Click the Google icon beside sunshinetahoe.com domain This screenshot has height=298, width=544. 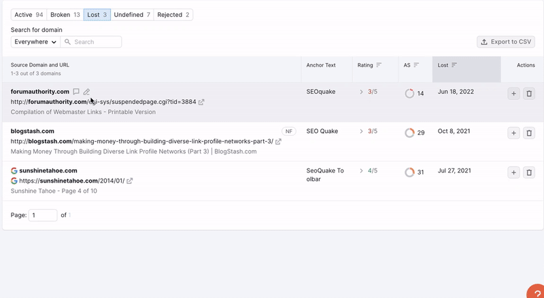coord(14,170)
